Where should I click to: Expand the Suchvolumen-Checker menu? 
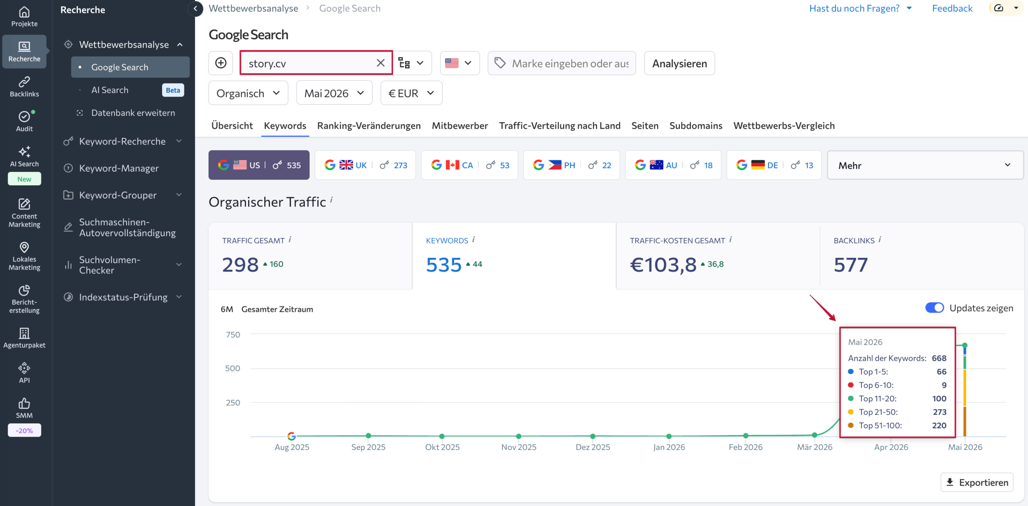(179, 265)
